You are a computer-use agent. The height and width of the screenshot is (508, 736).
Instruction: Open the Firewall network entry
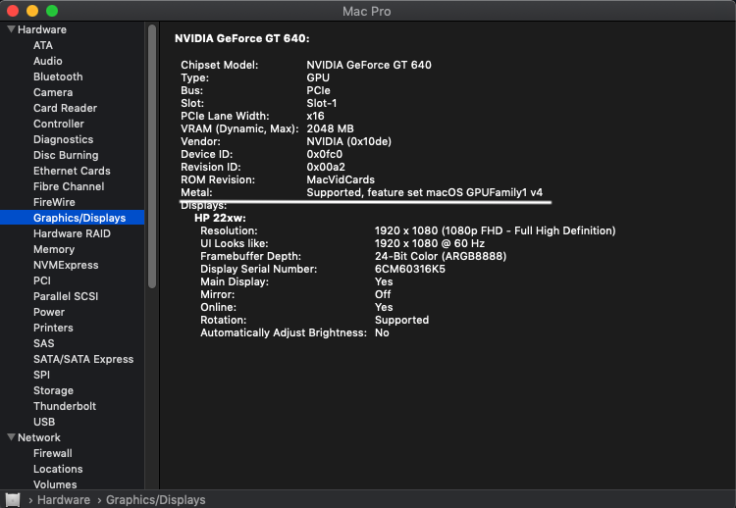coord(53,453)
